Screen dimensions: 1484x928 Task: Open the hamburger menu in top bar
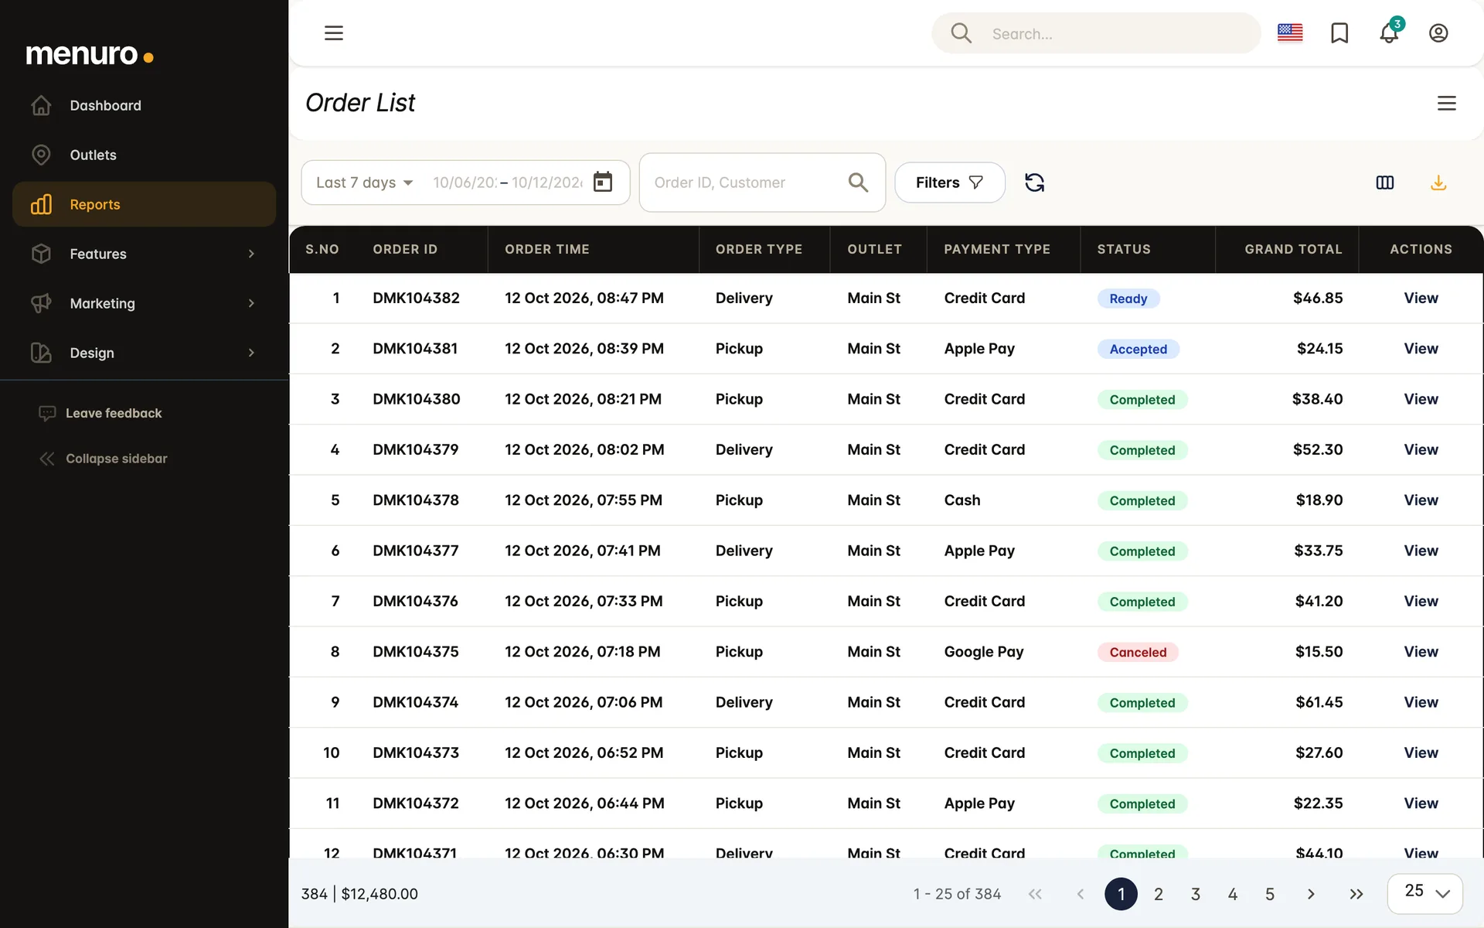click(334, 33)
